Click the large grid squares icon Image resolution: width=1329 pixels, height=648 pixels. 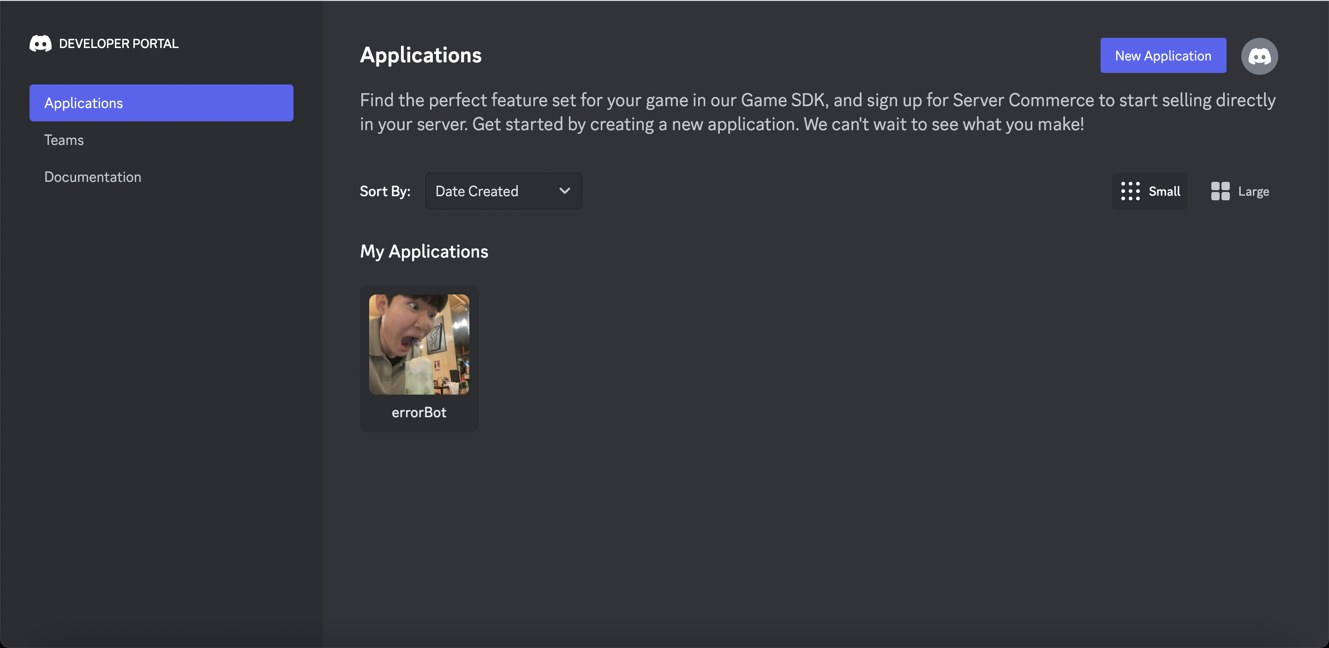[1220, 192]
